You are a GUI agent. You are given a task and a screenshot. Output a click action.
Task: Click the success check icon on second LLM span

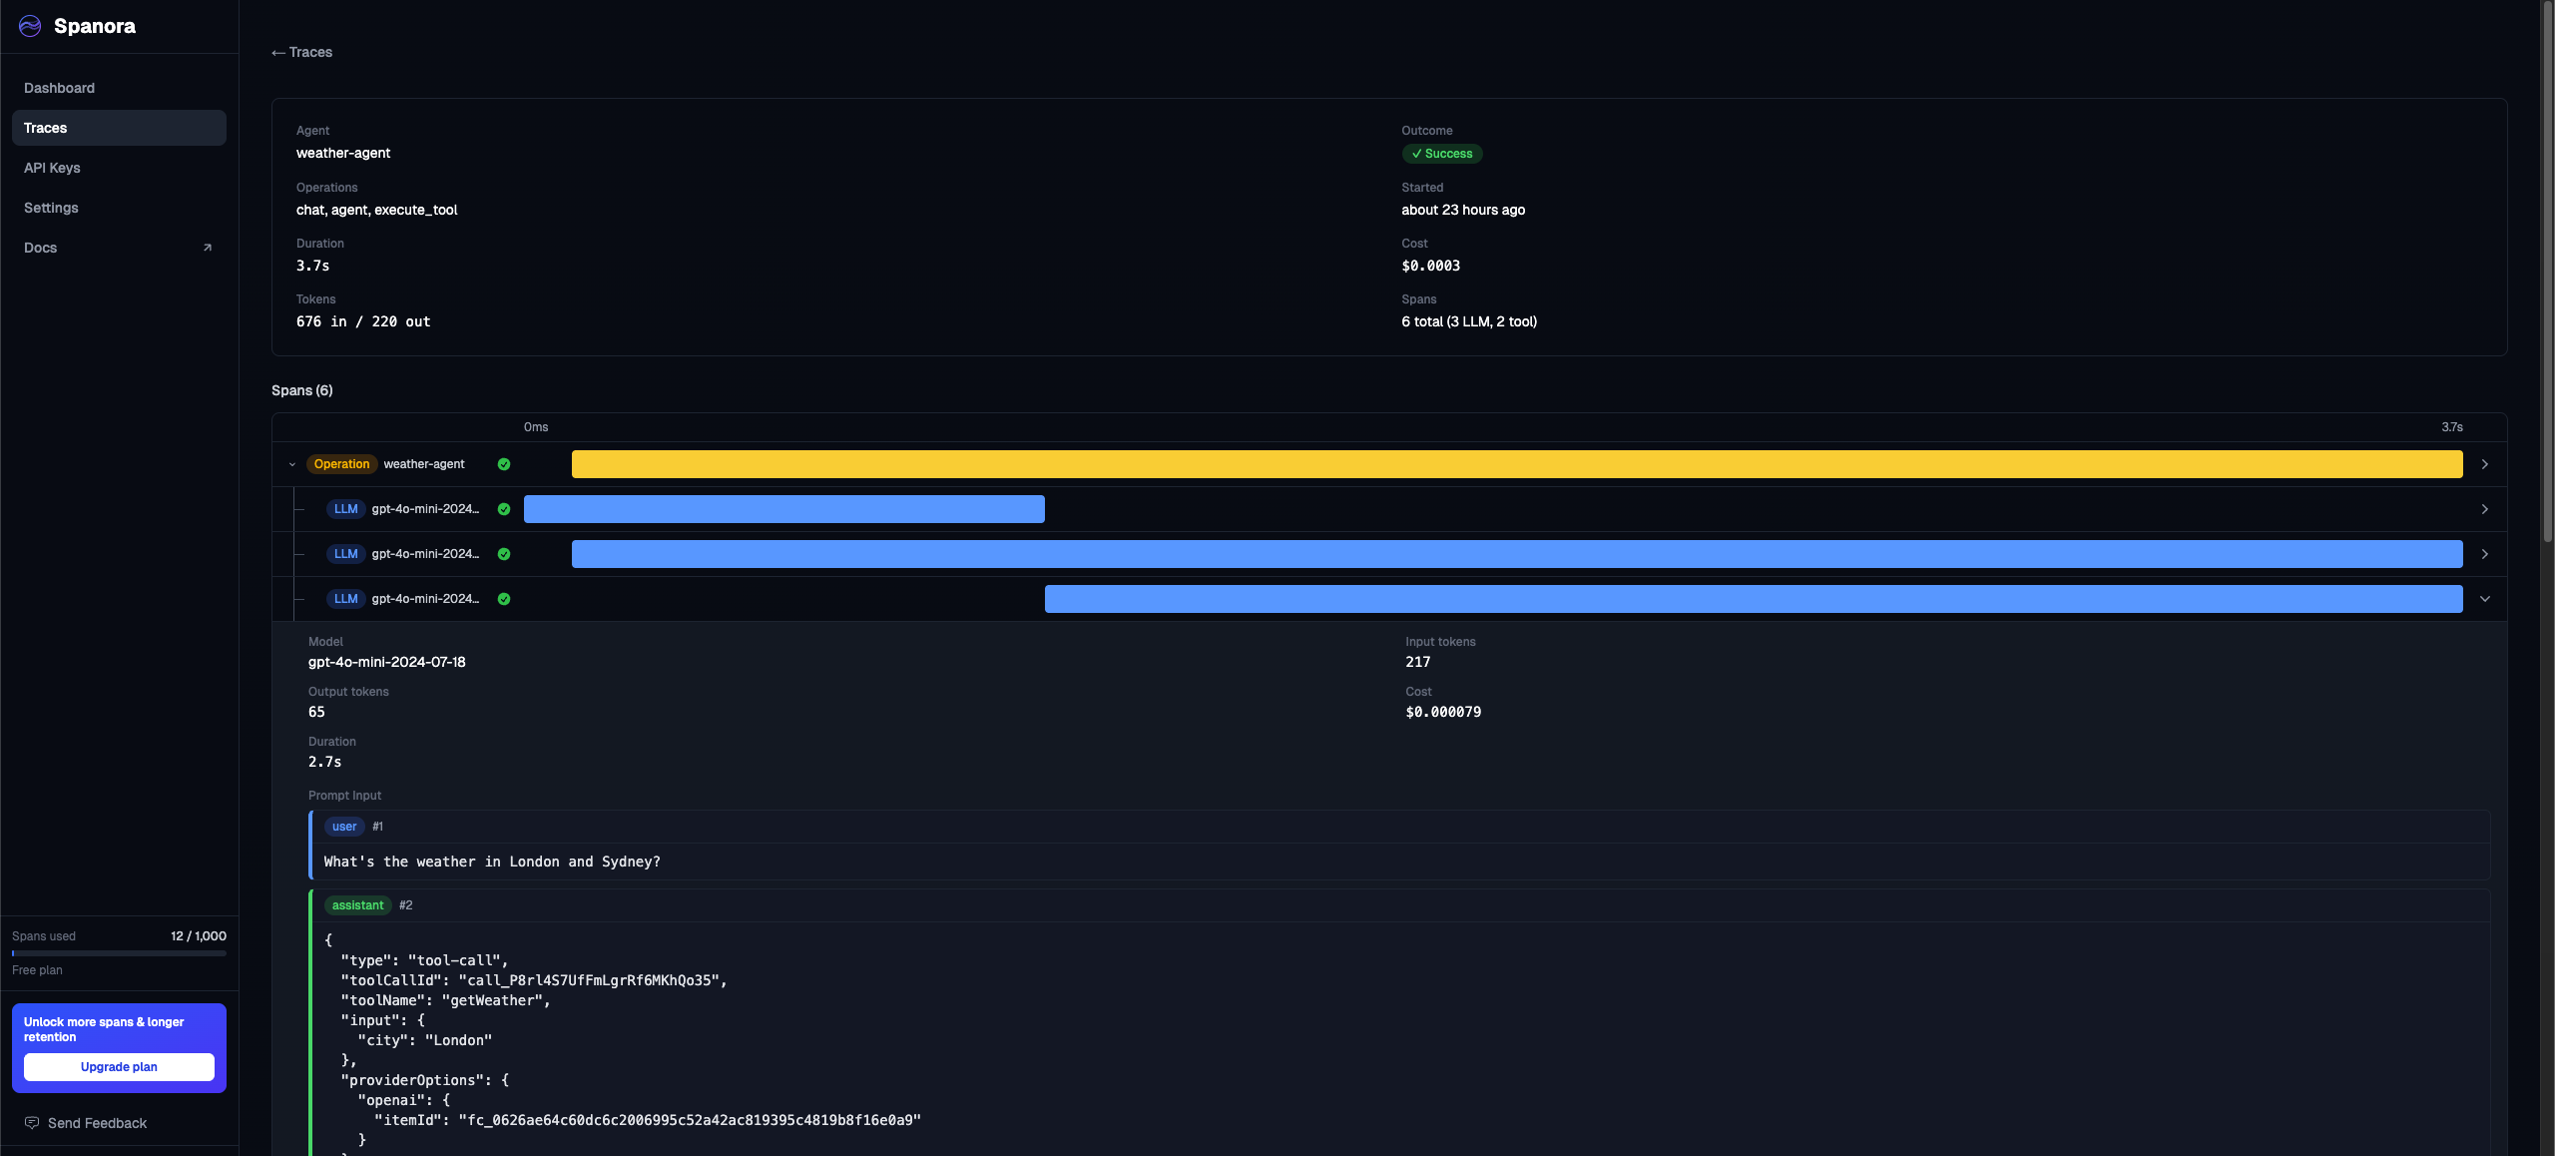pyautogui.click(x=504, y=554)
